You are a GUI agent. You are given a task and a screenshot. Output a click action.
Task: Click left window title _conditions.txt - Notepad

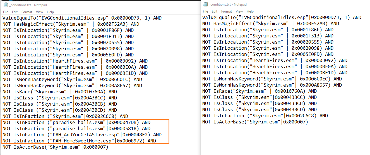tap(28, 5)
